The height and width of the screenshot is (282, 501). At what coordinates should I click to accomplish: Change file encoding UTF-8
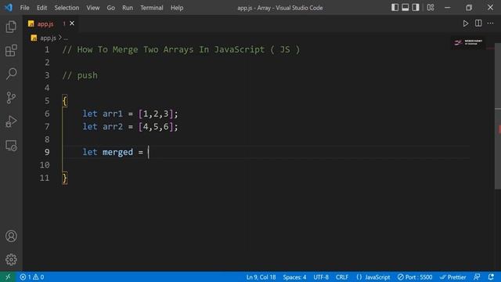[x=321, y=277]
